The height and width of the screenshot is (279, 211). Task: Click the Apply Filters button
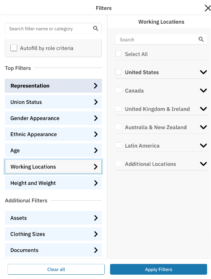point(158,270)
